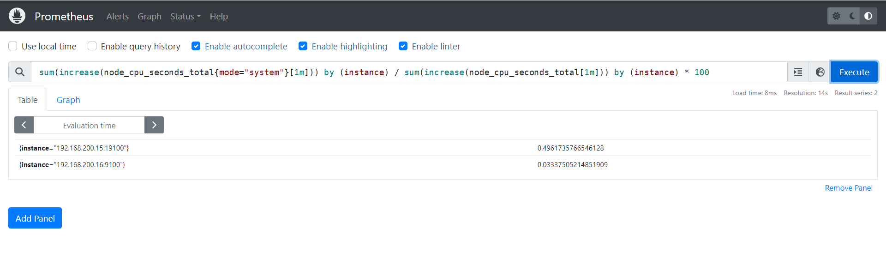The height and width of the screenshot is (265, 886).
Task: Select the 192.168.200.16:9100 instance row
Action: tap(443, 164)
